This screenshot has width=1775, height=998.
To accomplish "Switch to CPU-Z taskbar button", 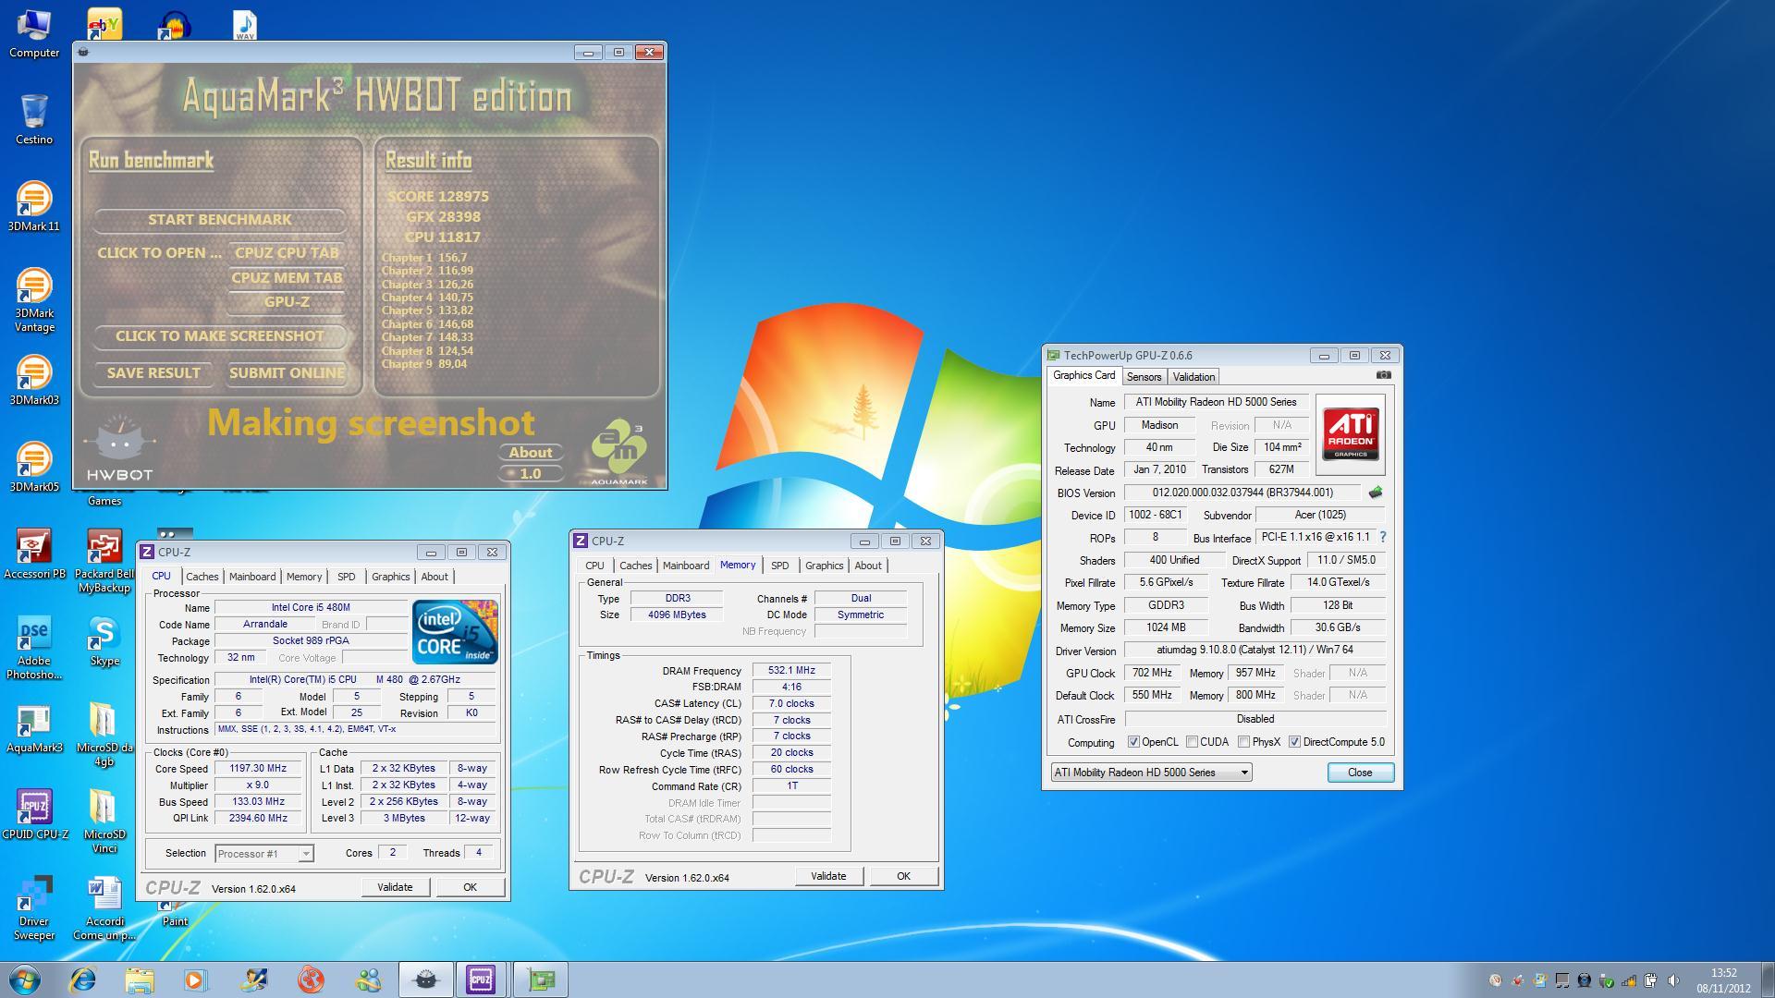I will pos(481,980).
